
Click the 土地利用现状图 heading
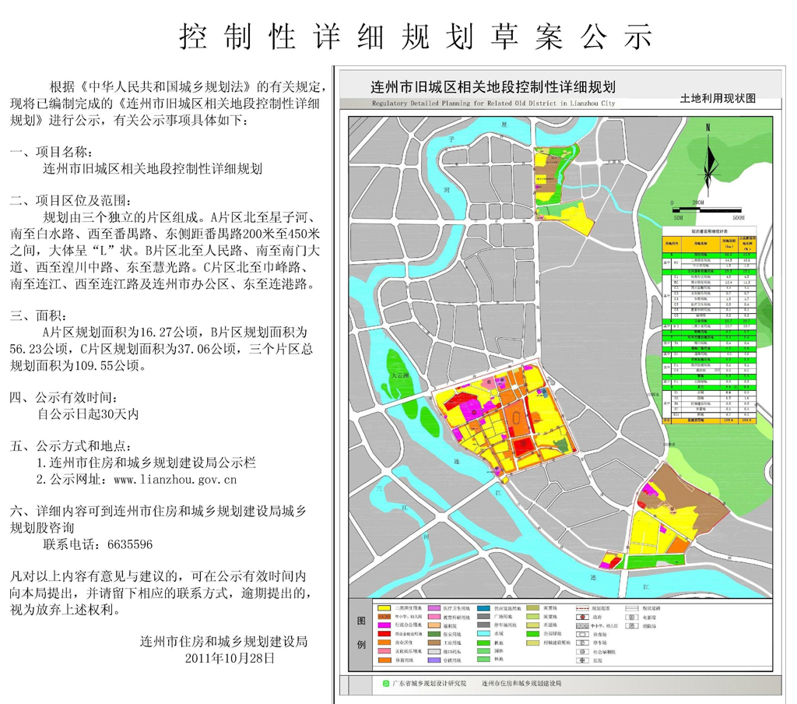coord(718,100)
